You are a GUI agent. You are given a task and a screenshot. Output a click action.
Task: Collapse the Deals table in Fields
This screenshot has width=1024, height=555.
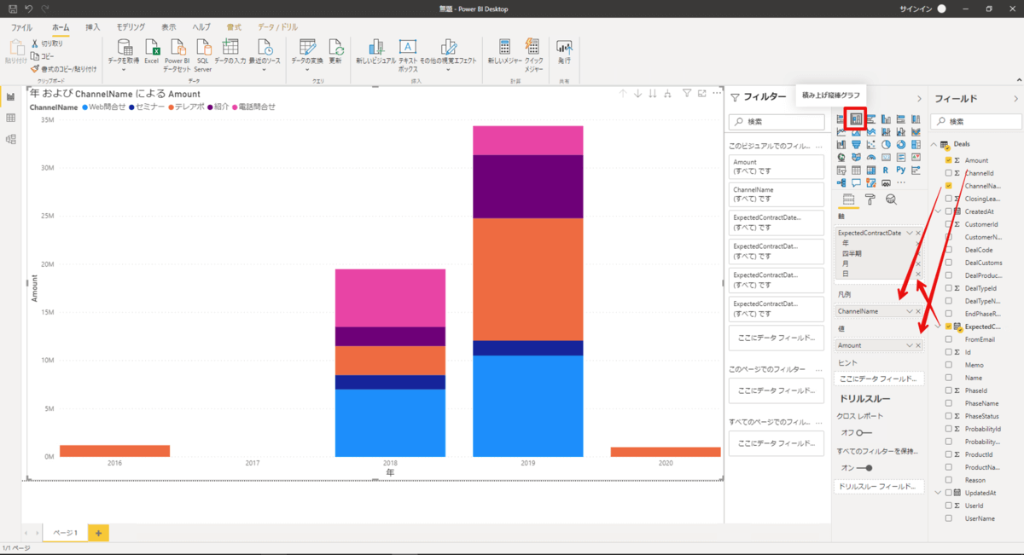click(934, 144)
